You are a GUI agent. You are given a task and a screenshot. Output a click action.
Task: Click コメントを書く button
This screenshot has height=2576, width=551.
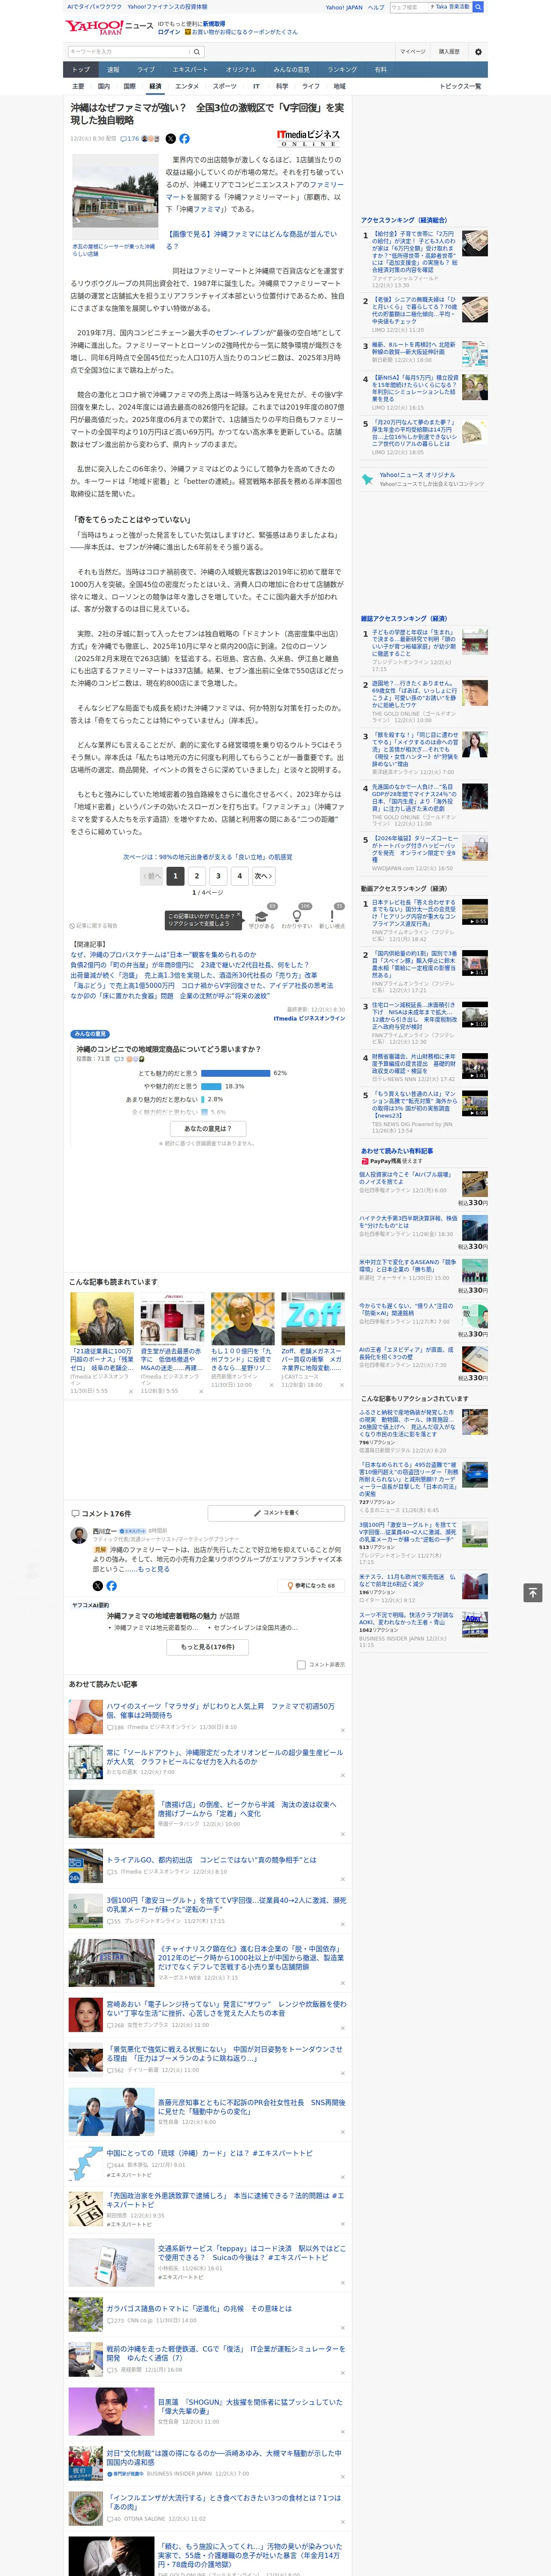coord(276,1513)
